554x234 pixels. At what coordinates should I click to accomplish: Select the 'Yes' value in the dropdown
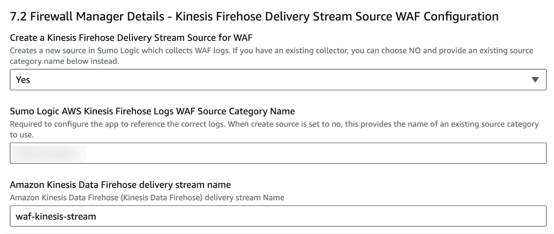22,80
